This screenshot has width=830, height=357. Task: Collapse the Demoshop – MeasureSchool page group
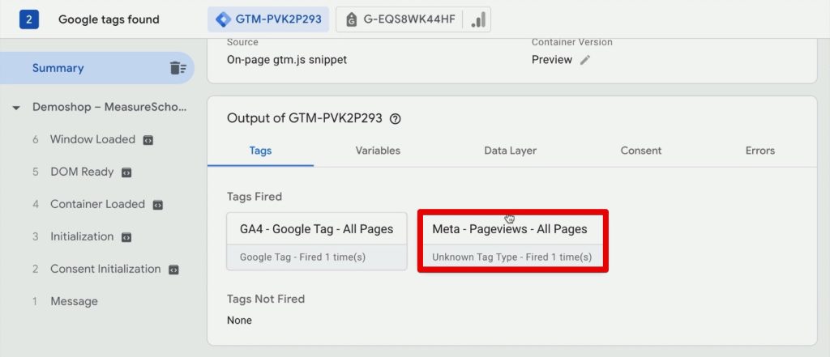click(x=16, y=108)
